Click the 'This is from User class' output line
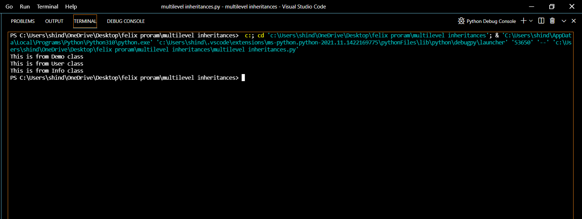Screen dimensions: 582x219 tap(47, 63)
